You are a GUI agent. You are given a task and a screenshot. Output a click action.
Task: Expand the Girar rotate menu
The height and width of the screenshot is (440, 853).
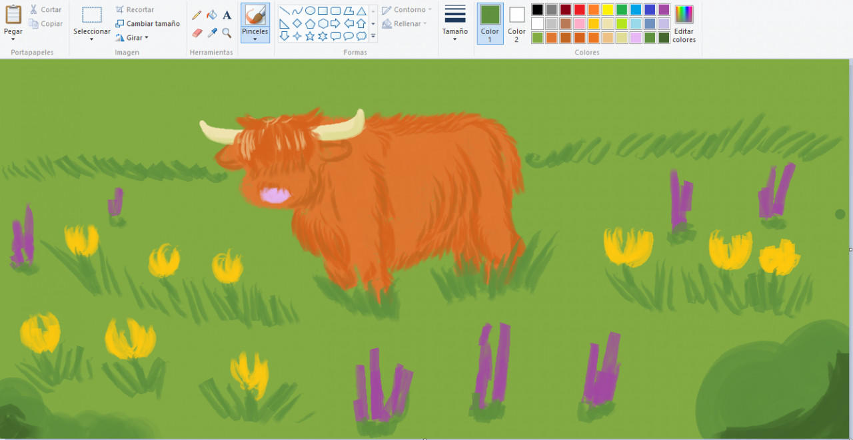coord(131,38)
